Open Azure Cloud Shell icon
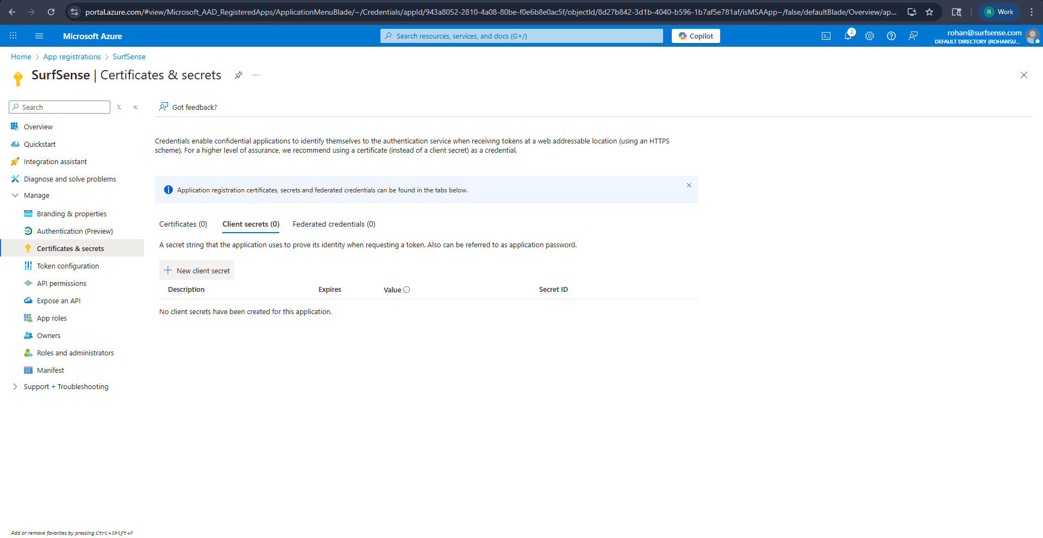This screenshot has height=538, width=1043. pos(826,36)
